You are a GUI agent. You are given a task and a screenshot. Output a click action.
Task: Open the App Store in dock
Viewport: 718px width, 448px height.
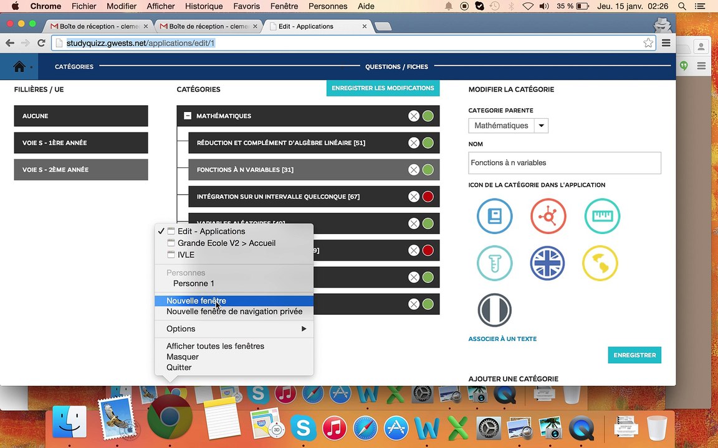(396, 429)
